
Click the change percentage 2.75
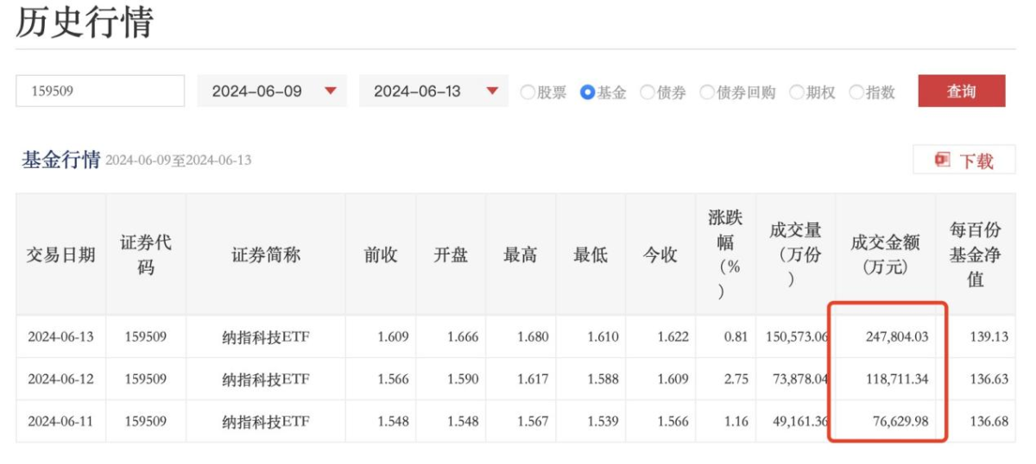[x=736, y=379]
